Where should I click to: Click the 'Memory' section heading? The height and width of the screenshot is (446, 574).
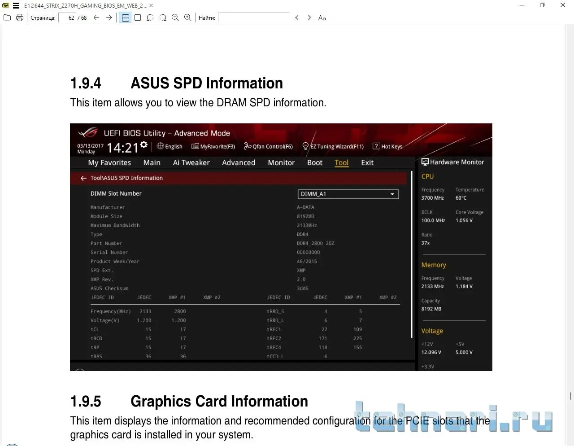[x=434, y=265]
